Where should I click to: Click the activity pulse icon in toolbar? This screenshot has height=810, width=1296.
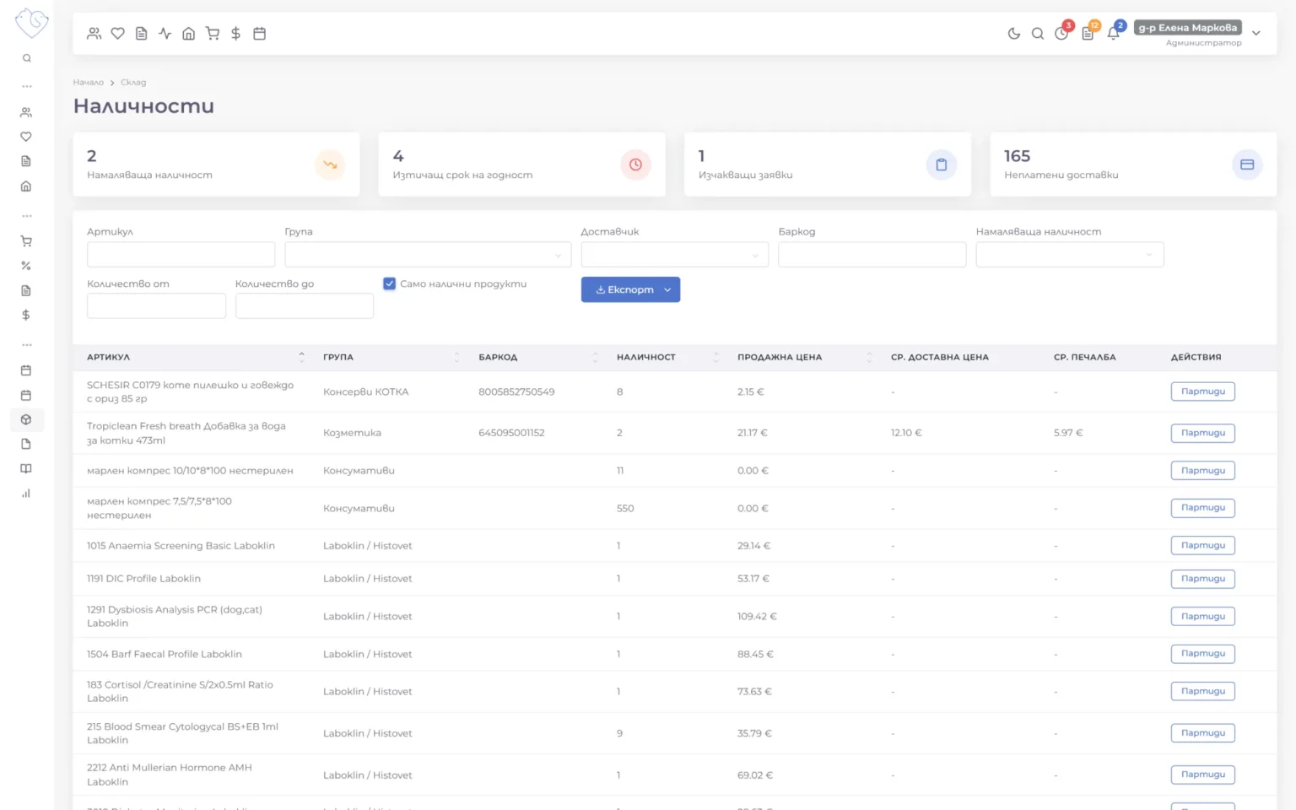tap(165, 34)
